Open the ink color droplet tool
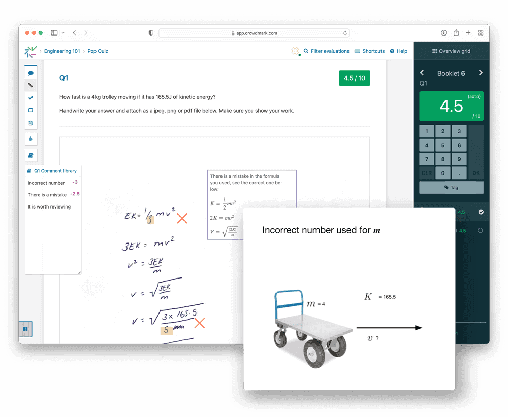Viewport: 508px width, 417px height. pos(30,138)
